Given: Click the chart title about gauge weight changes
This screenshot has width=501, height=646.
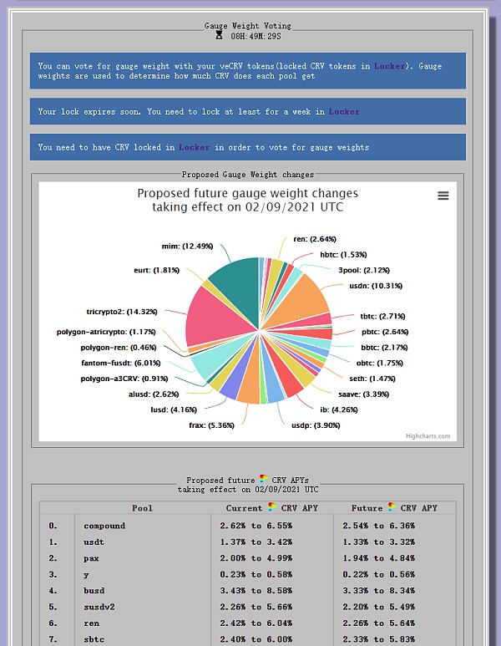Looking at the screenshot, I should (247, 200).
